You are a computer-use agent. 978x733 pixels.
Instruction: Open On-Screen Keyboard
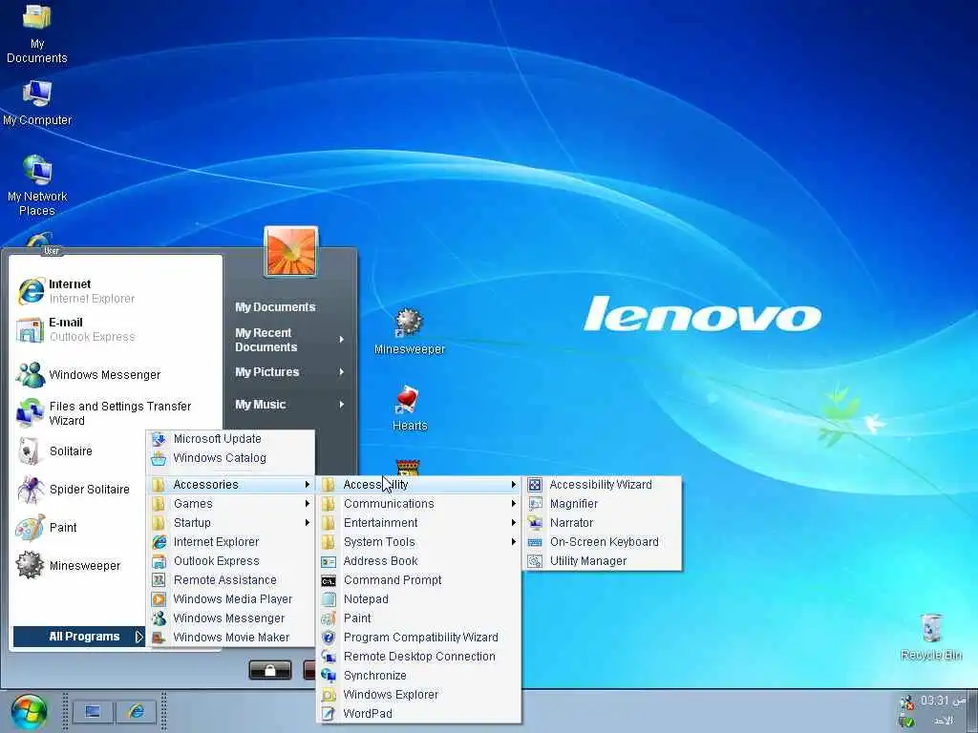[603, 542]
